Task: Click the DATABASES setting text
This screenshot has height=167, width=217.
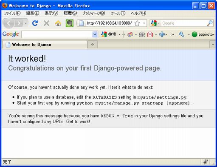Action: tap(104, 97)
